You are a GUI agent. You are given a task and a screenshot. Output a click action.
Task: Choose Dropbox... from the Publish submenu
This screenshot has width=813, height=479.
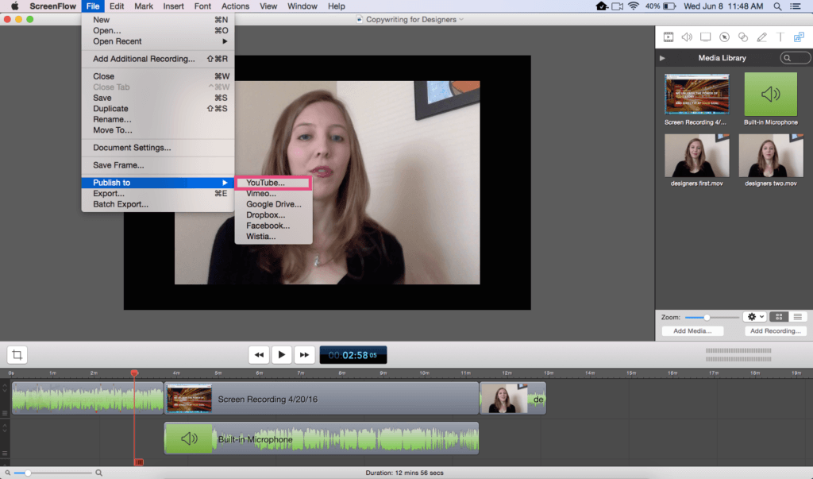pos(273,214)
